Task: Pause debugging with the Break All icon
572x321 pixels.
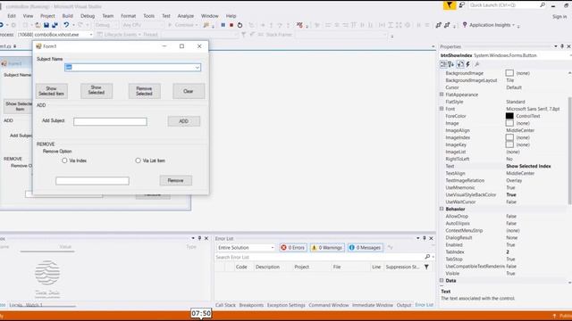Action: [223, 25]
